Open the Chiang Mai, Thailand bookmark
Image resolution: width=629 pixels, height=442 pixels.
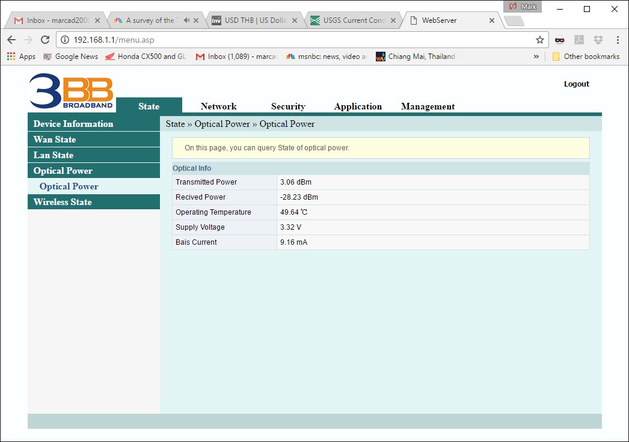pos(416,57)
